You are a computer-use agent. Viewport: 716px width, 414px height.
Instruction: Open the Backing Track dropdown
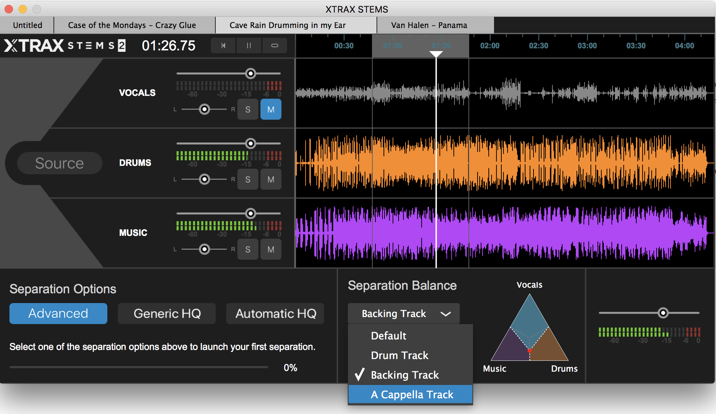click(x=403, y=314)
